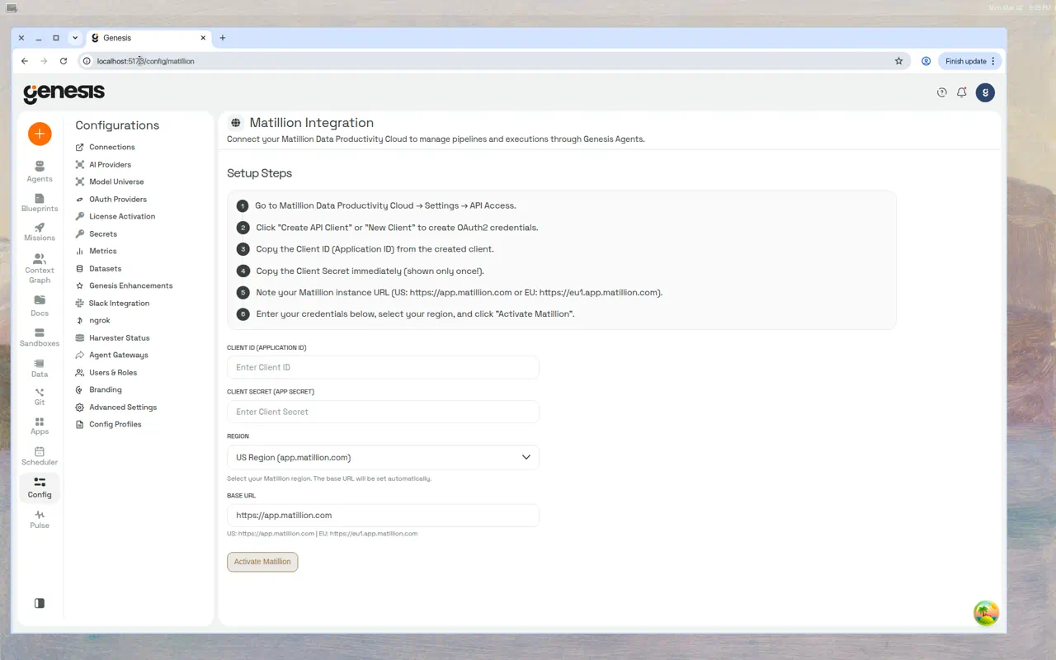This screenshot has height=660, width=1056.
Task: Click the Base URL input field
Action: (x=383, y=515)
